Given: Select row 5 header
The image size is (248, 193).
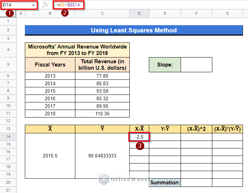Looking at the screenshot, I should click(x=8, y=65).
